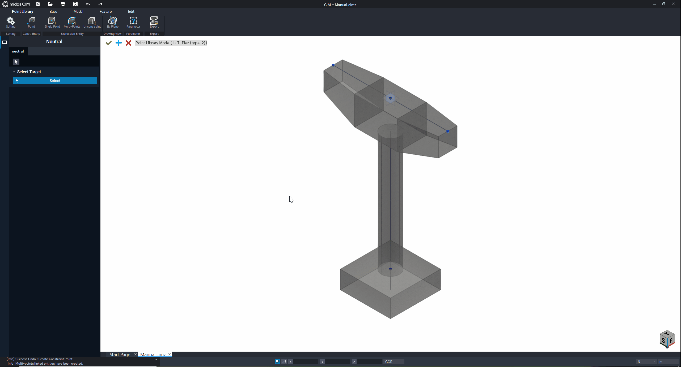Save the project with the disk icon

click(63, 4)
